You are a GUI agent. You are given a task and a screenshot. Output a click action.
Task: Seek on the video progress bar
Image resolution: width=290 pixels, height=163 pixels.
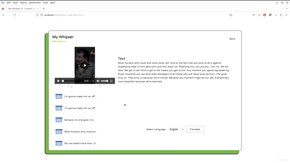(72, 81)
